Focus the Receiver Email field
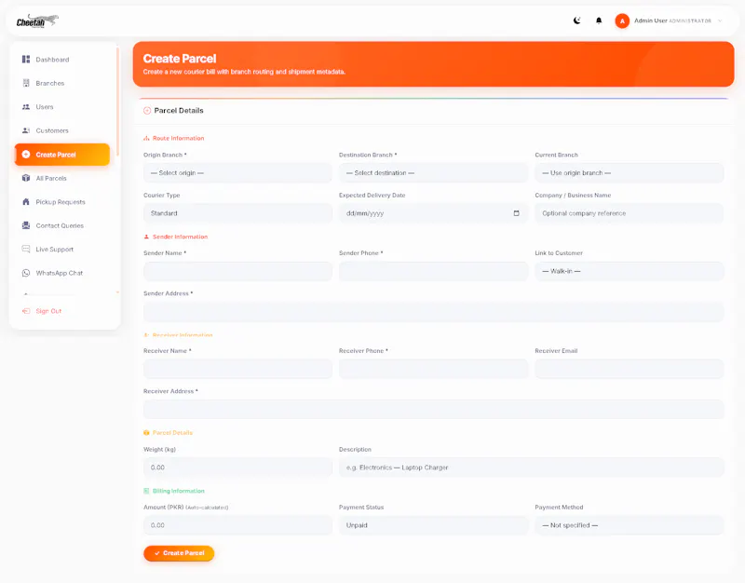Image resolution: width=745 pixels, height=583 pixels. coord(630,369)
